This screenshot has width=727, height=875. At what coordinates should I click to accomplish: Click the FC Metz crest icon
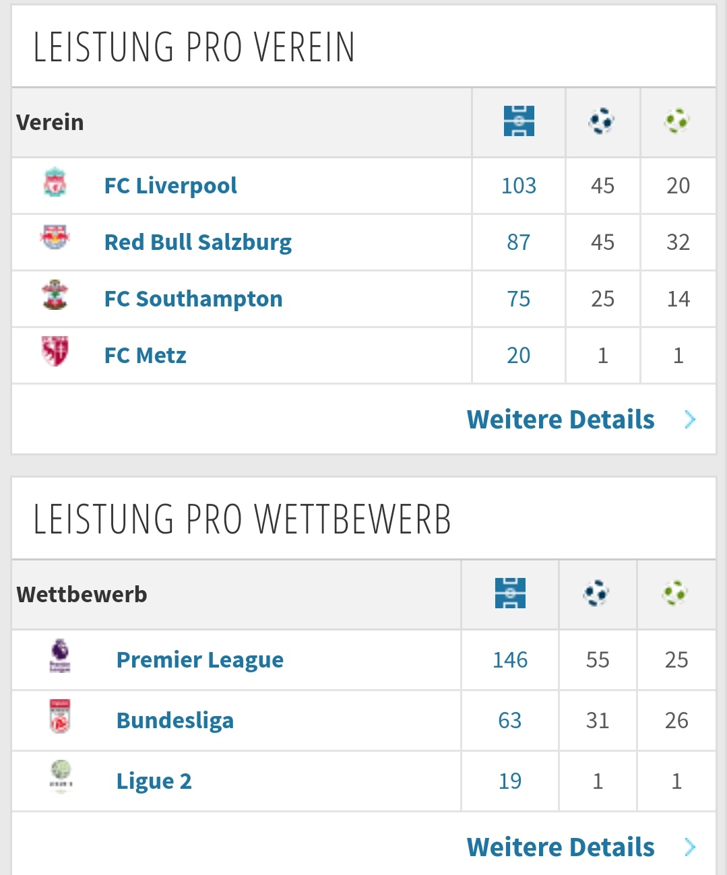point(55,351)
